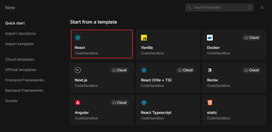Screen dimensions: 272x132
Task: Click the Cloud badge on Angular card
Action: [x=119, y=103]
